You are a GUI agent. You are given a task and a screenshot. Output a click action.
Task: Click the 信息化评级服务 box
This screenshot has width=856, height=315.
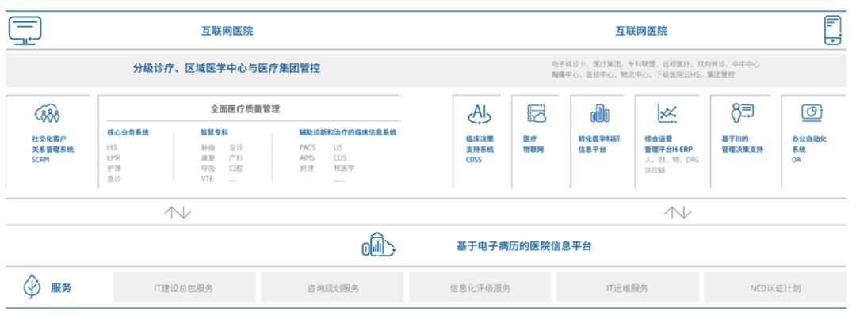click(480, 287)
